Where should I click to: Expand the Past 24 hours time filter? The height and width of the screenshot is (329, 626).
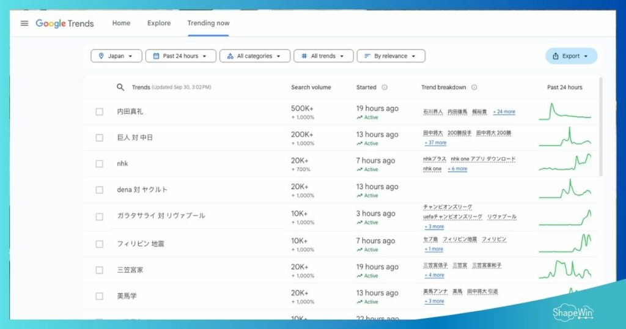pos(180,56)
